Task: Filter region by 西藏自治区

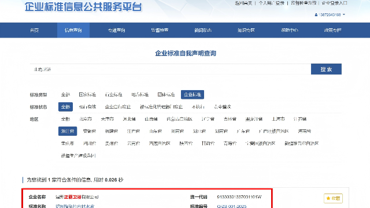Action: (x=160, y=143)
